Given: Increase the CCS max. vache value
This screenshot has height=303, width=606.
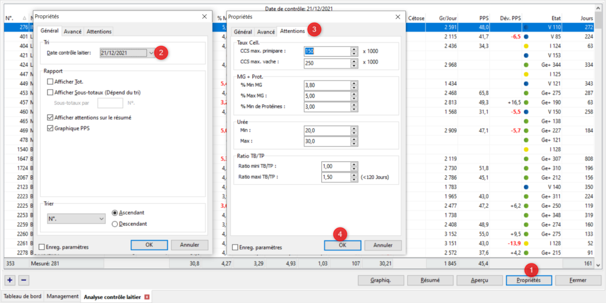Looking at the screenshot, I should coord(354,60).
